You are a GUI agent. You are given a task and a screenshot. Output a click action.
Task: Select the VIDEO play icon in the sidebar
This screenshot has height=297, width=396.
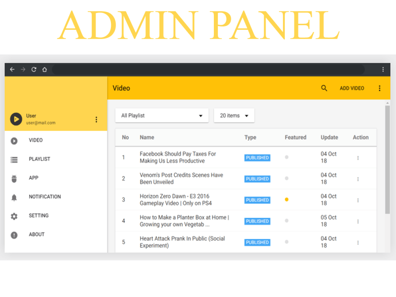[14, 141]
